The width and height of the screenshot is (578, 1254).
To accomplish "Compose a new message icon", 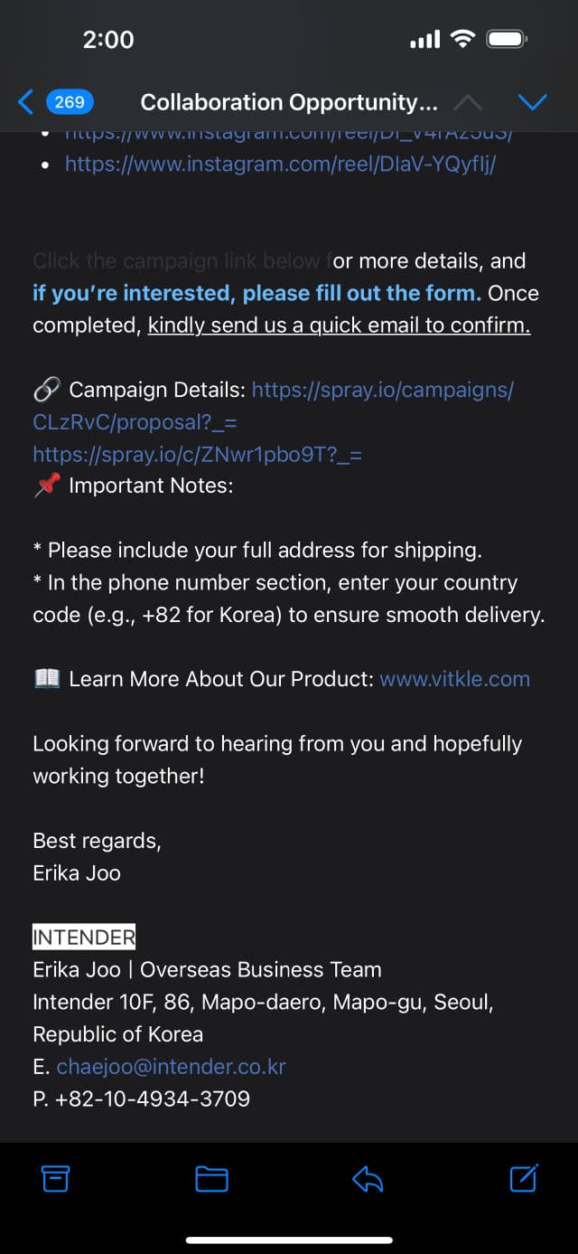I will tap(524, 1178).
